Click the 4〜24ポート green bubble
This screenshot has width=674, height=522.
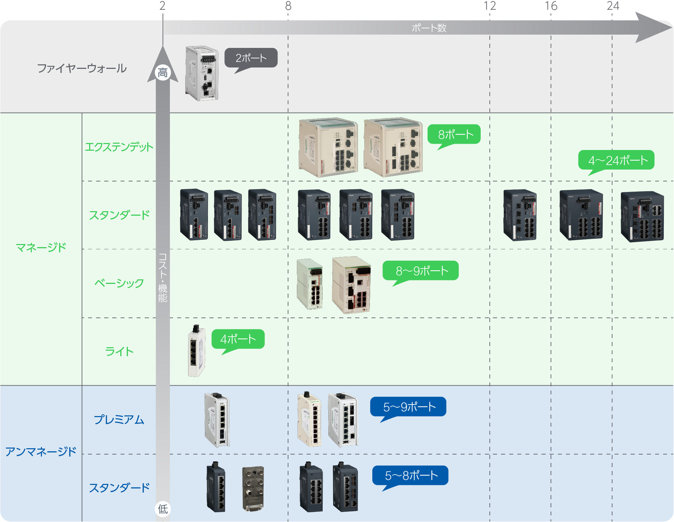pos(616,160)
